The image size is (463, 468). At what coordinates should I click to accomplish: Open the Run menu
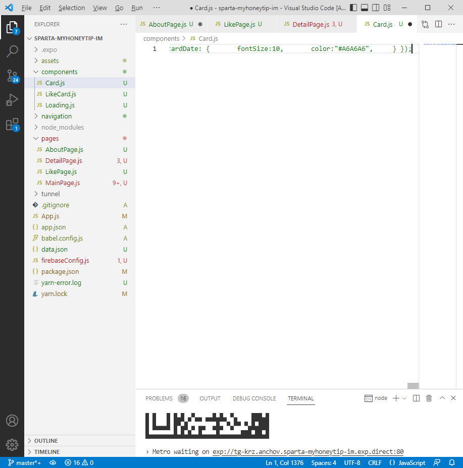pyautogui.click(x=137, y=8)
